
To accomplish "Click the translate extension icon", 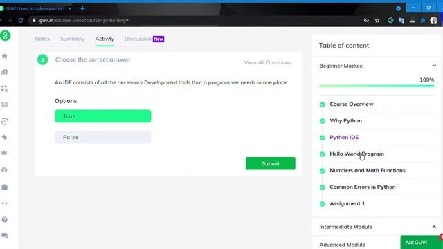I will [x=401, y=20].
